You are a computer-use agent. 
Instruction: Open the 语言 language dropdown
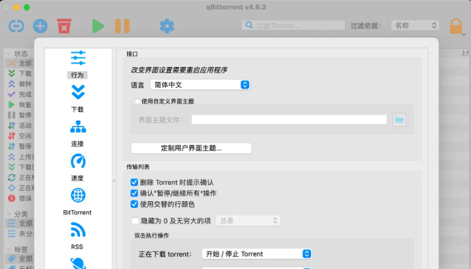[200, 85]
